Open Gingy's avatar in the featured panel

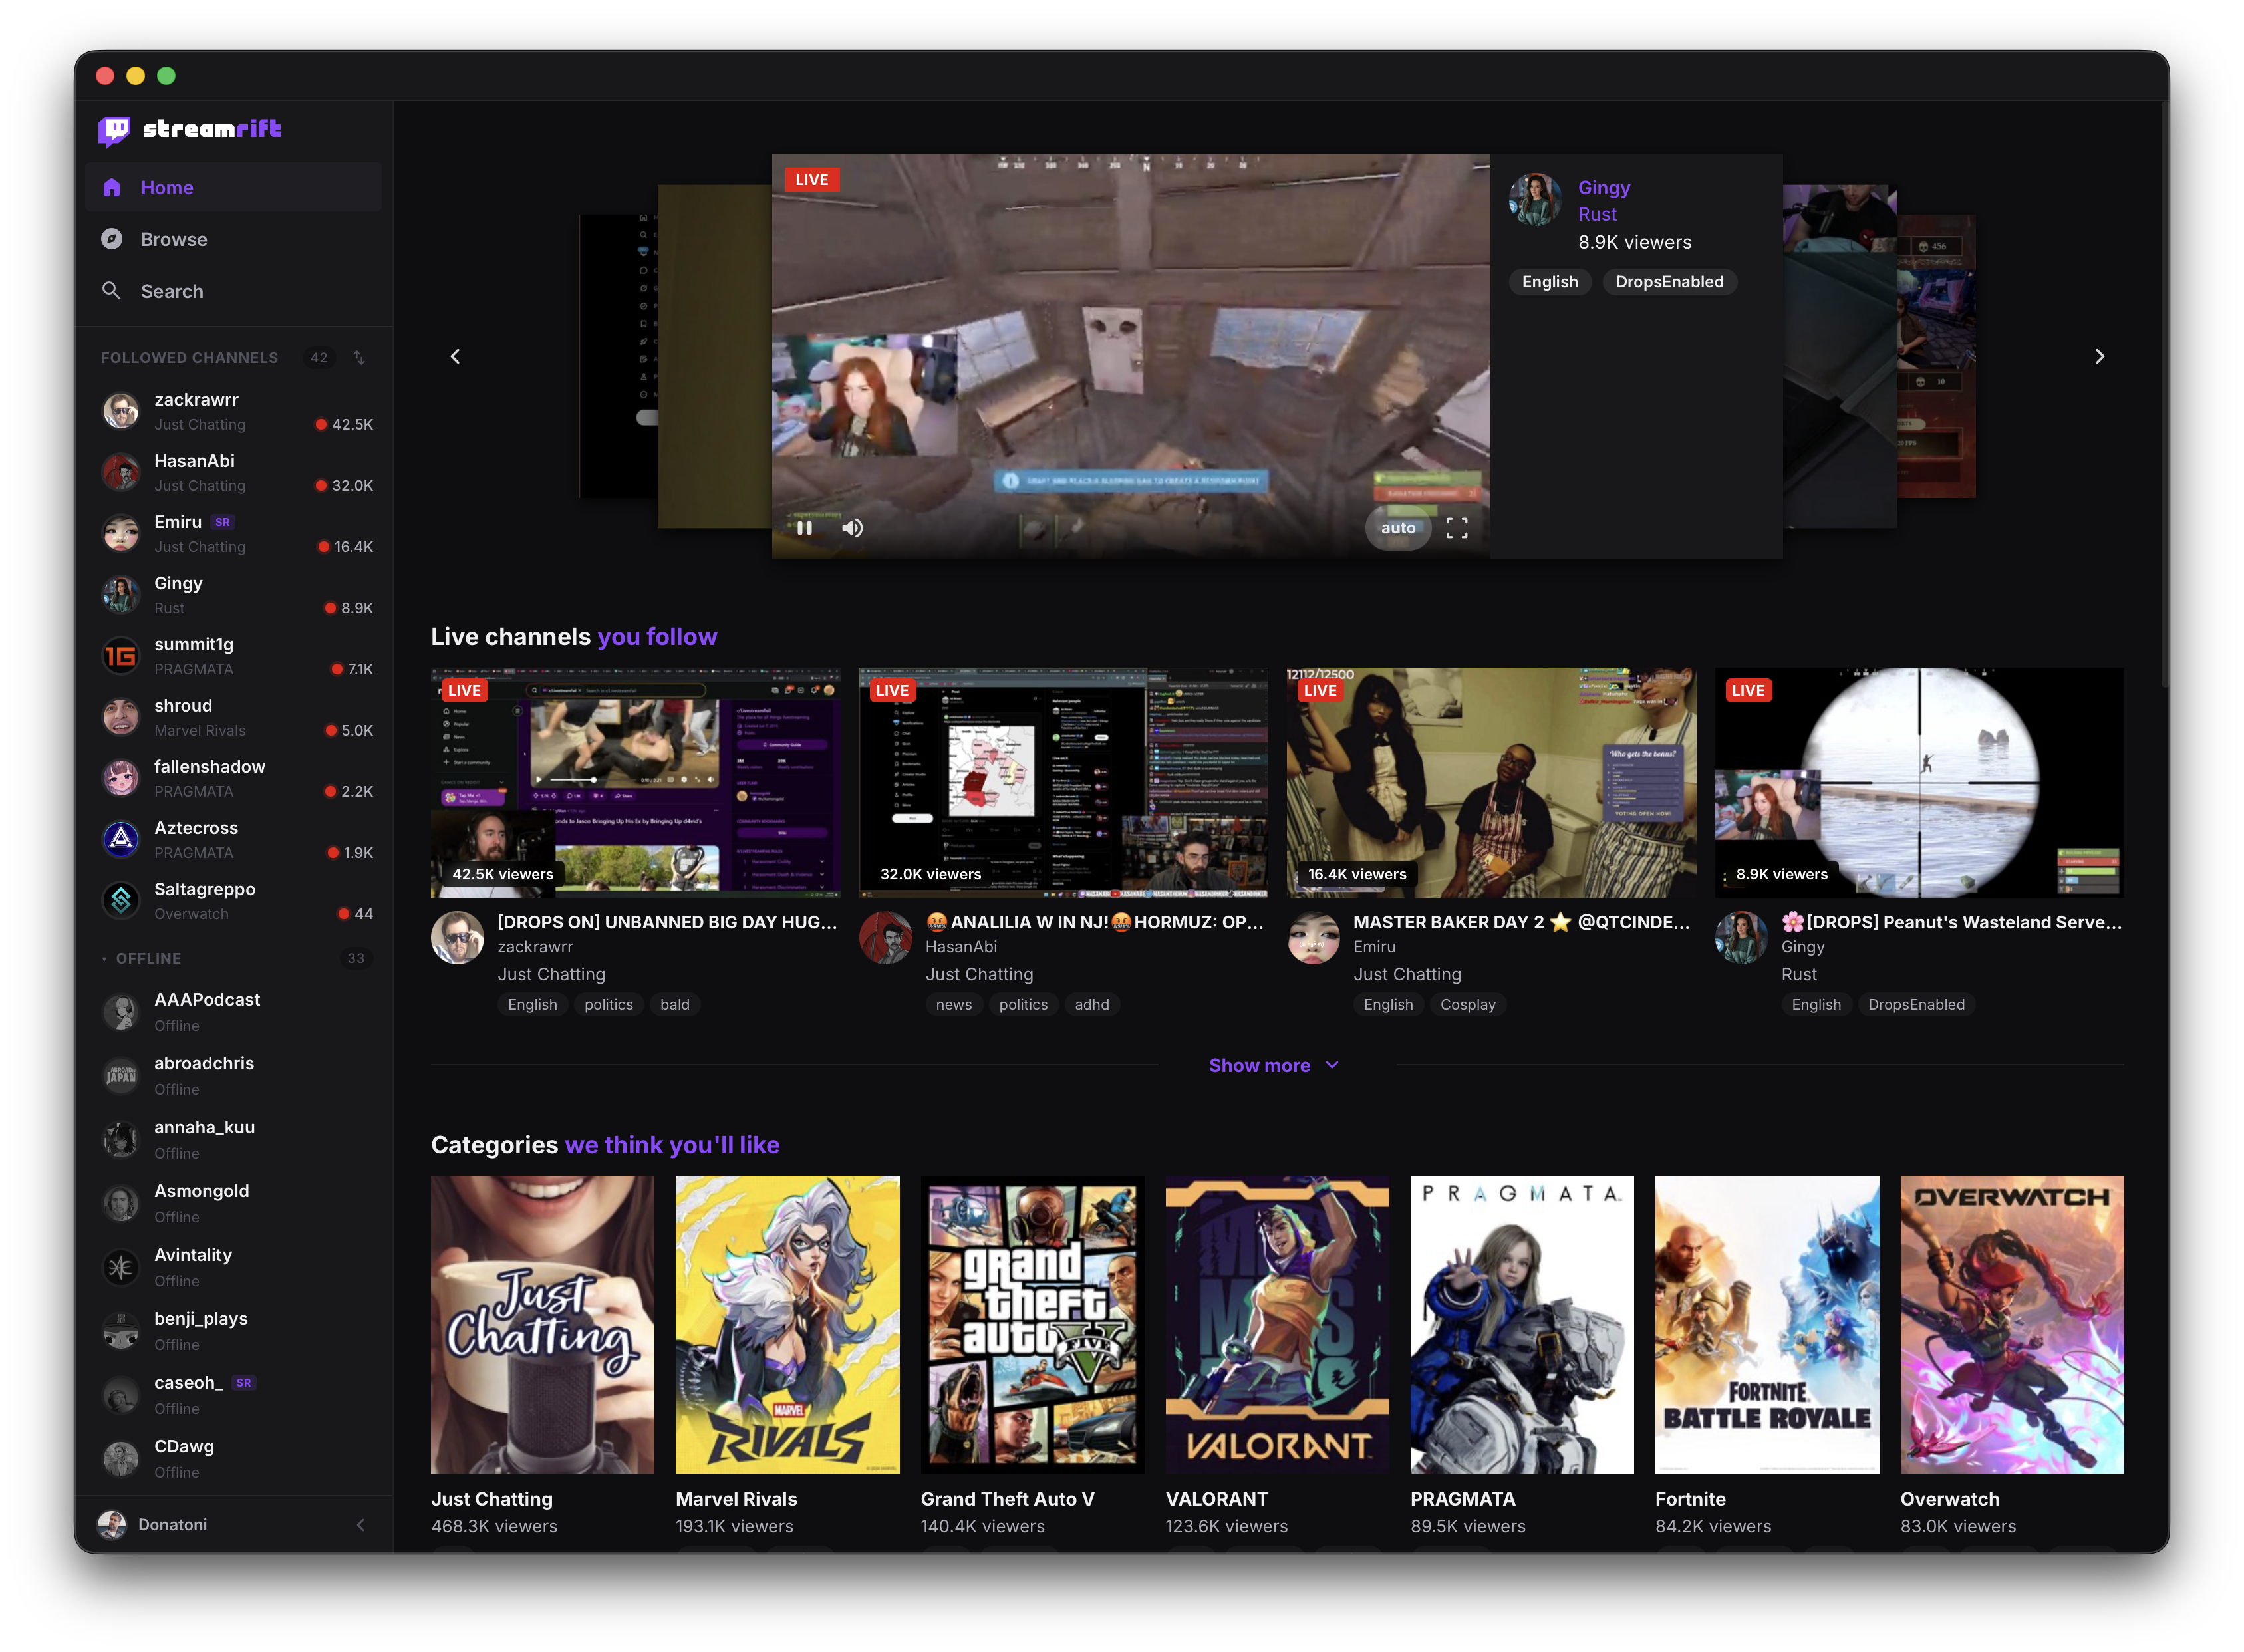click(x=1535, y=200)
